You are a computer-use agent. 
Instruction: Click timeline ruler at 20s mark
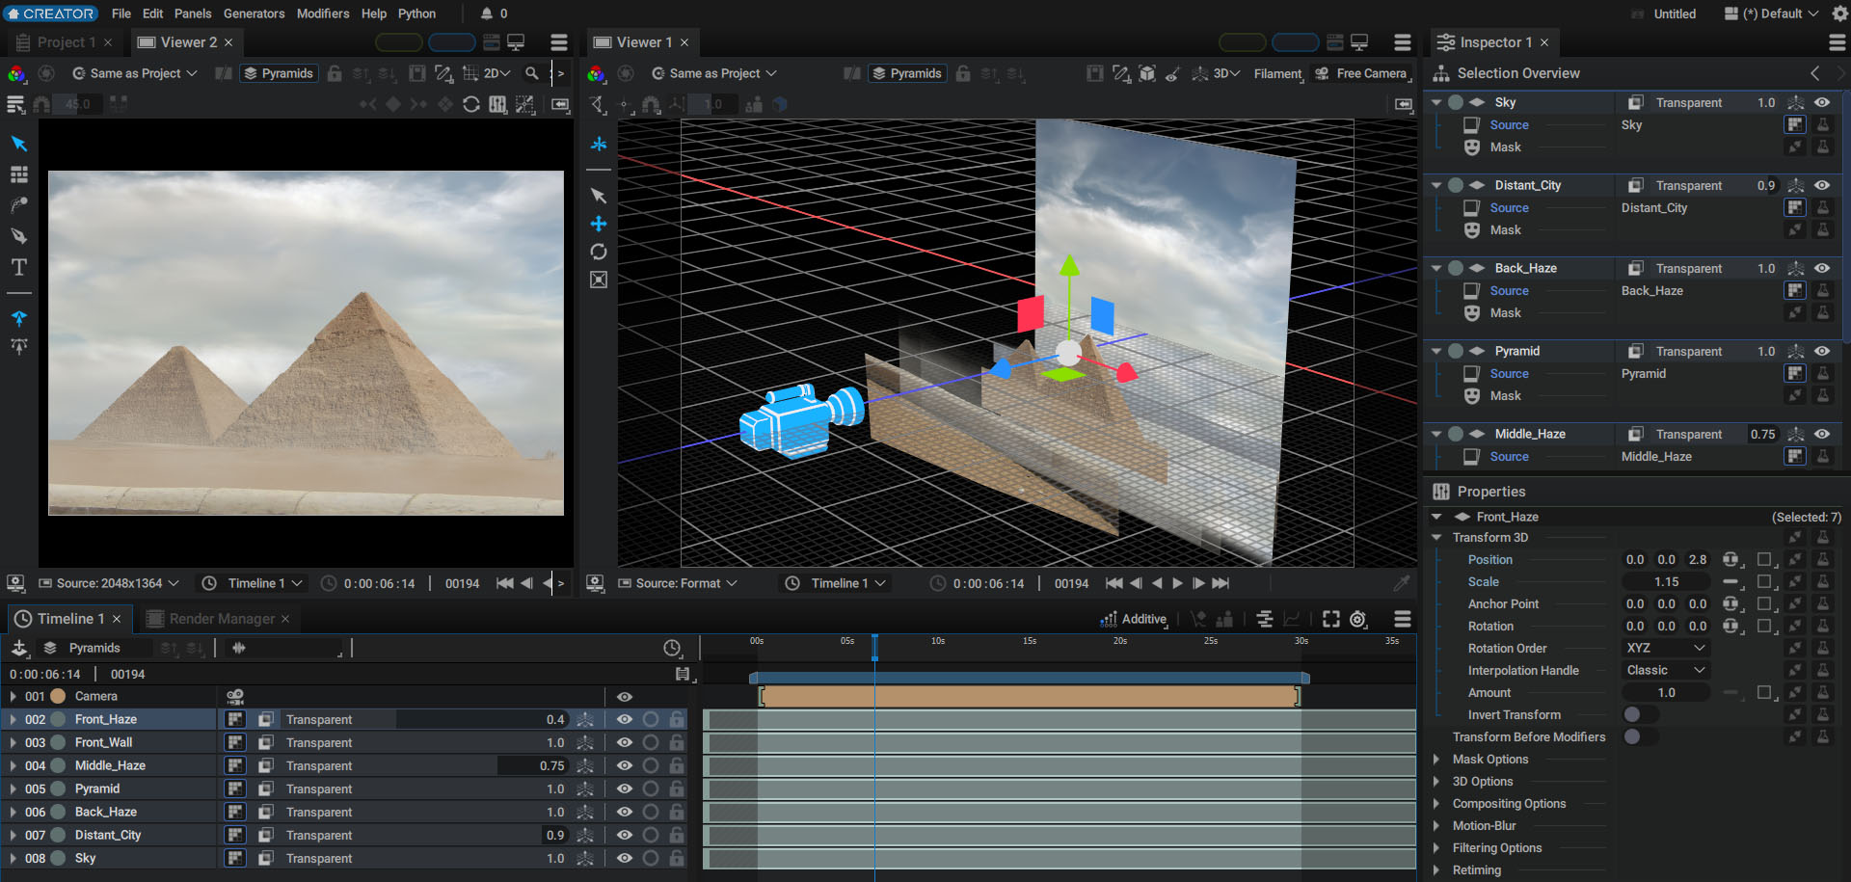pyautogui.click(x=1119, y=641)
